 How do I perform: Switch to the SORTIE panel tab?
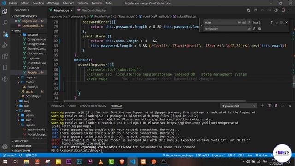[72, 106]
